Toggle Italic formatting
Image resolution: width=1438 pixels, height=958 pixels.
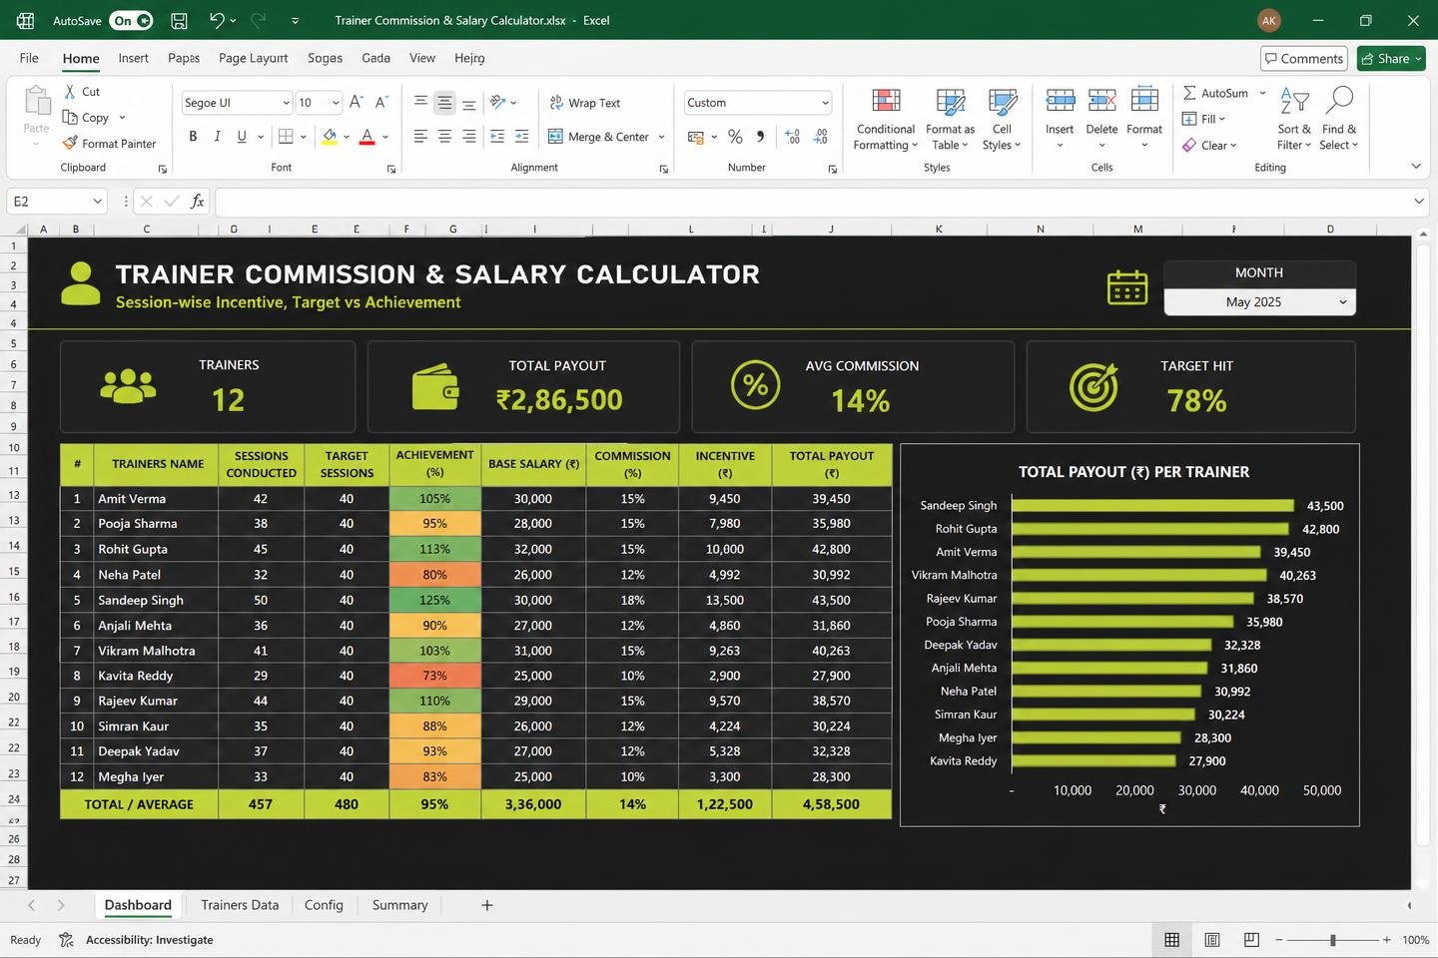(x=217, y=137)
